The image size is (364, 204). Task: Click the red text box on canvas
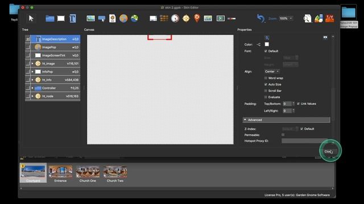(x=160, y=37)
